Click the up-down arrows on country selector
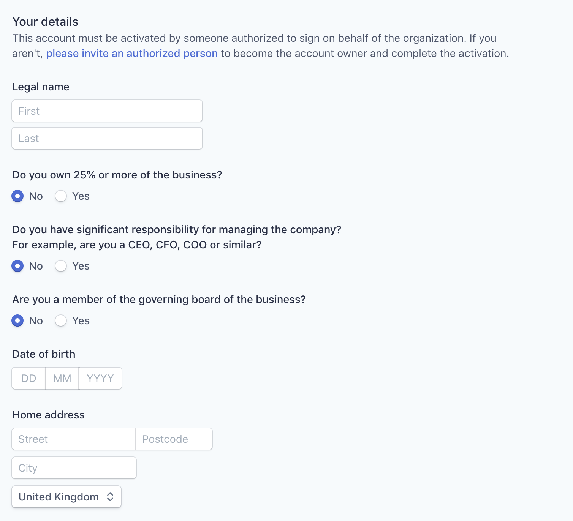This screenshot has width=573, height=521. pos(110,497)
